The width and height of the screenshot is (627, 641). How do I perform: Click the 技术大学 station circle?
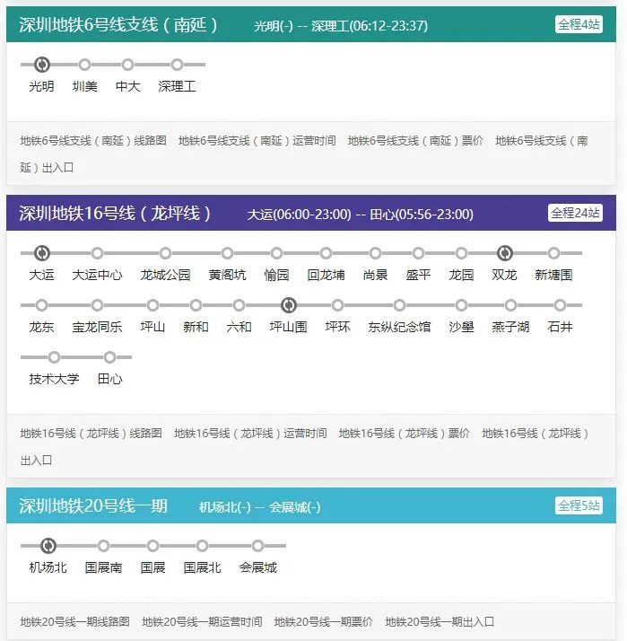(x=54, y=357)
